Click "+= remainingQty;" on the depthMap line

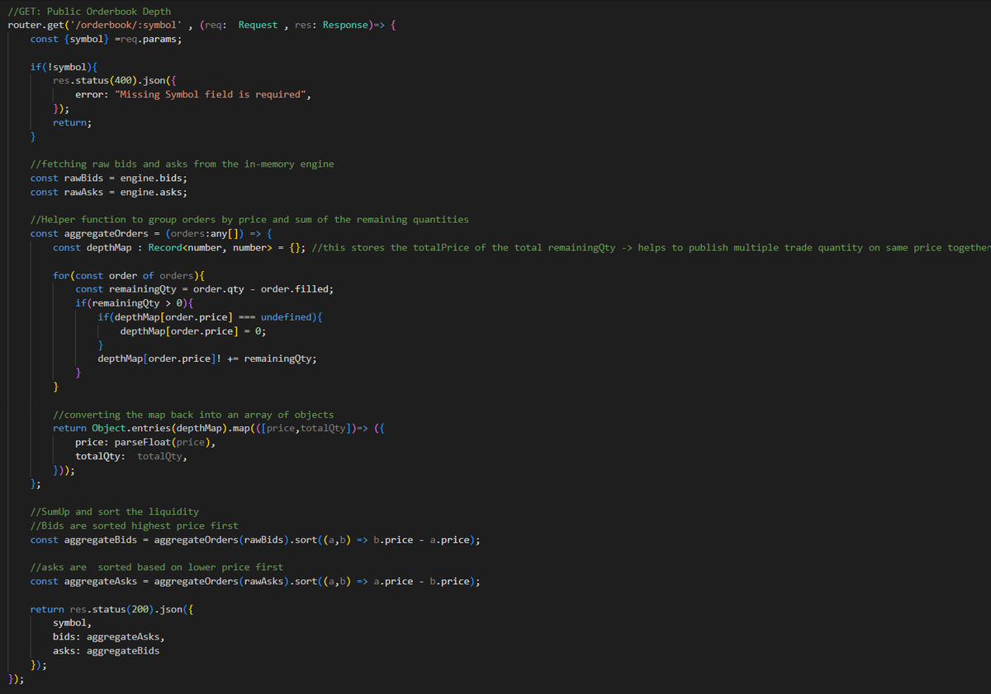273,359
